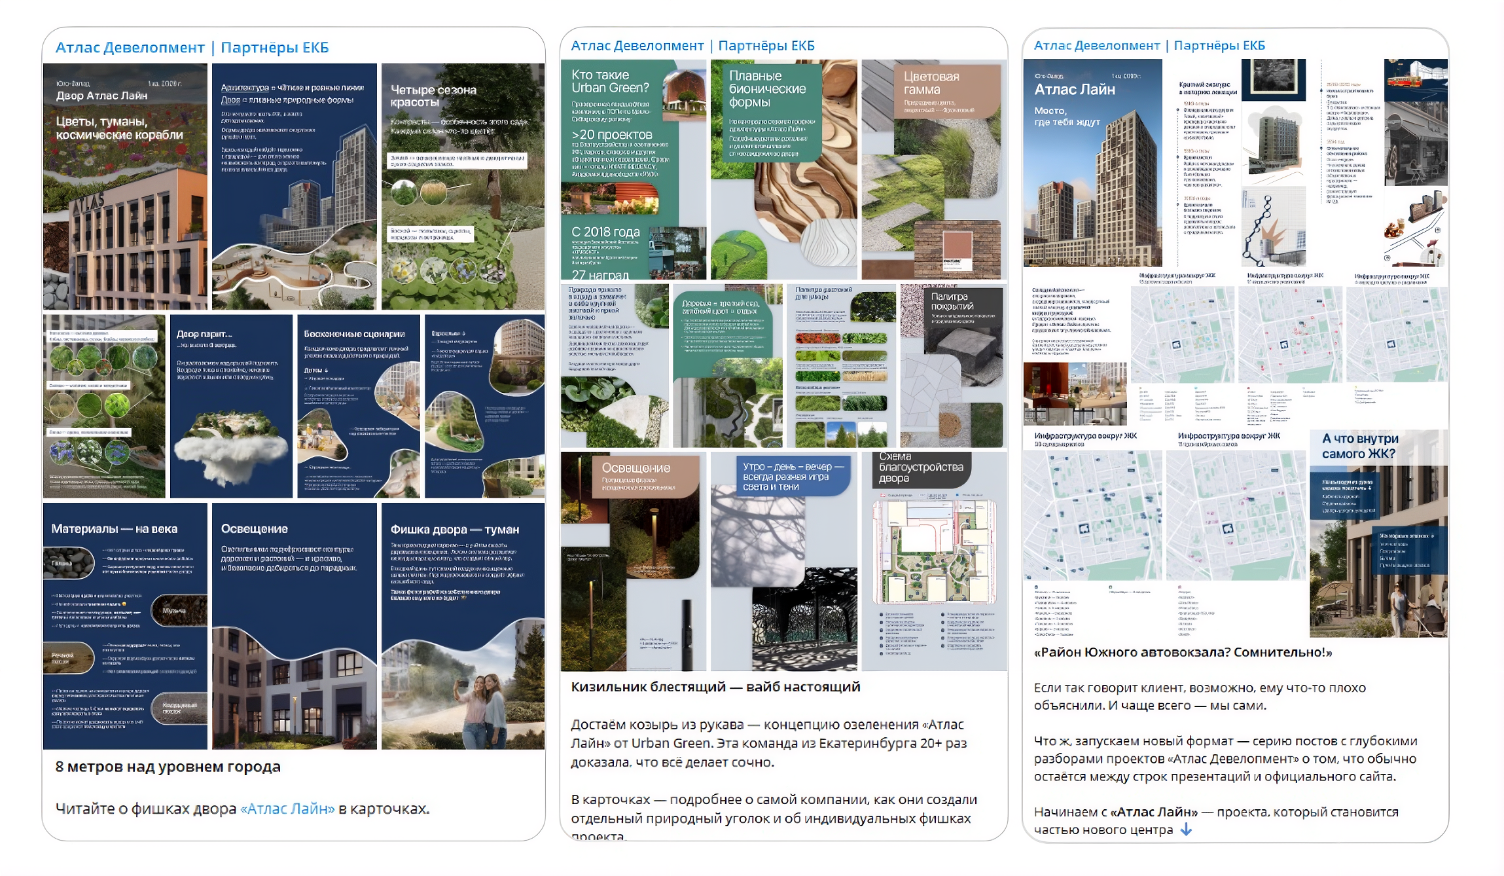View the 'Цветовая гамма' slide
This screenshot has width=1504, height=876.
coord(934,170)
